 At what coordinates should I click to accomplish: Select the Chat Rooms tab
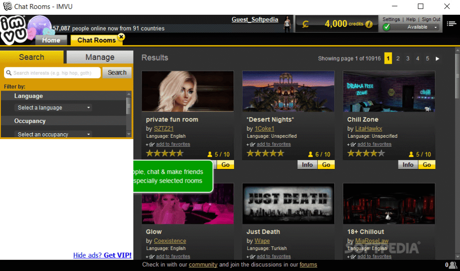click(x=97, y=40)
